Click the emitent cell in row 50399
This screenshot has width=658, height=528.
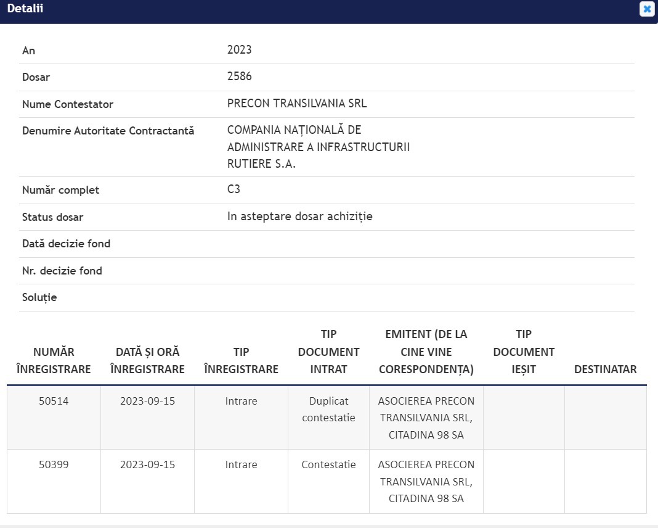(426, 481)
